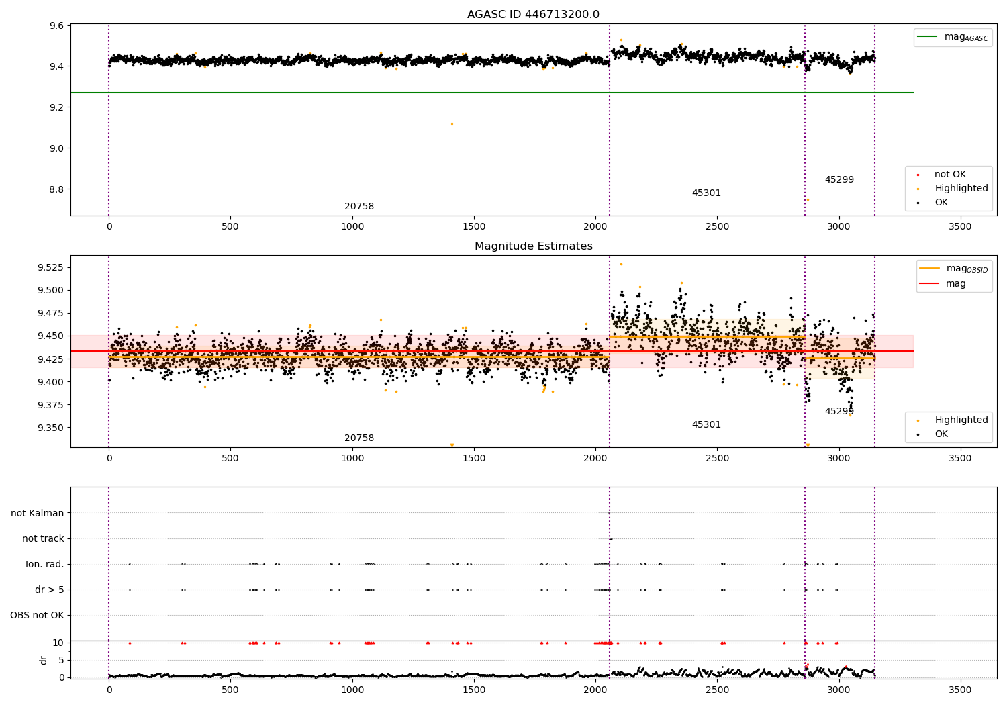Click the 8.8 y-axis tick label

(x=57, y=189)
